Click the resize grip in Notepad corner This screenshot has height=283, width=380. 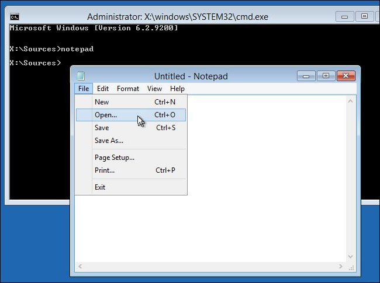pyautogui.click(x=351, y=267)
